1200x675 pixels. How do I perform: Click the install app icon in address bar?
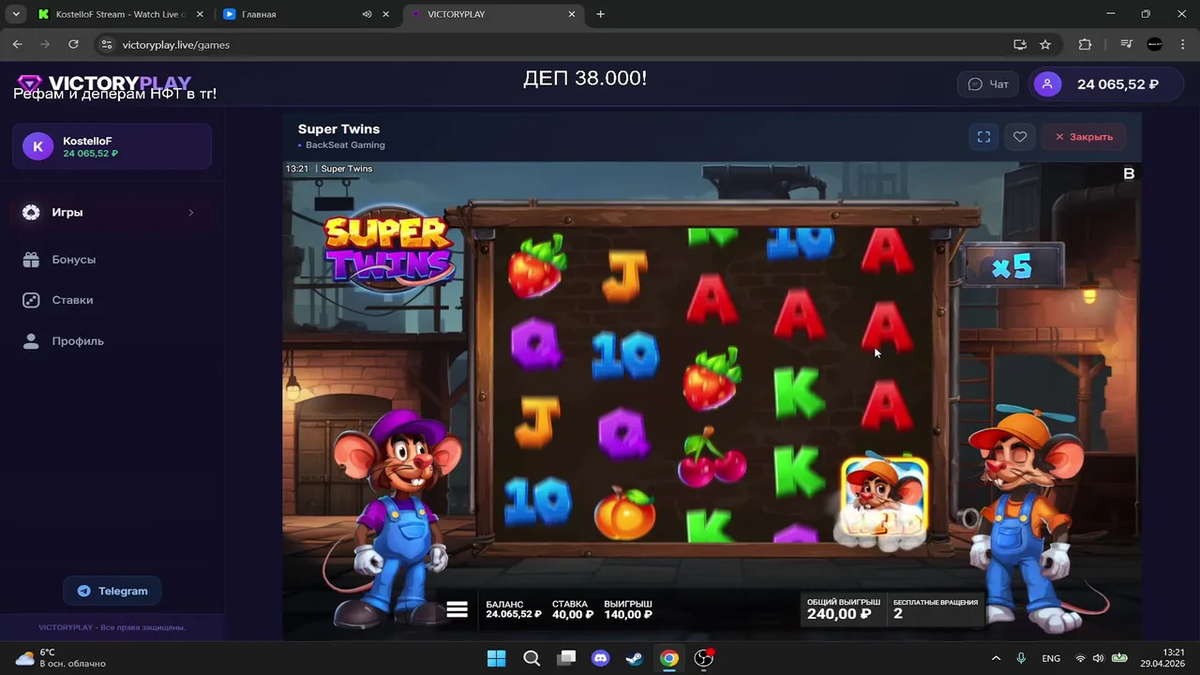point(1020,44)
